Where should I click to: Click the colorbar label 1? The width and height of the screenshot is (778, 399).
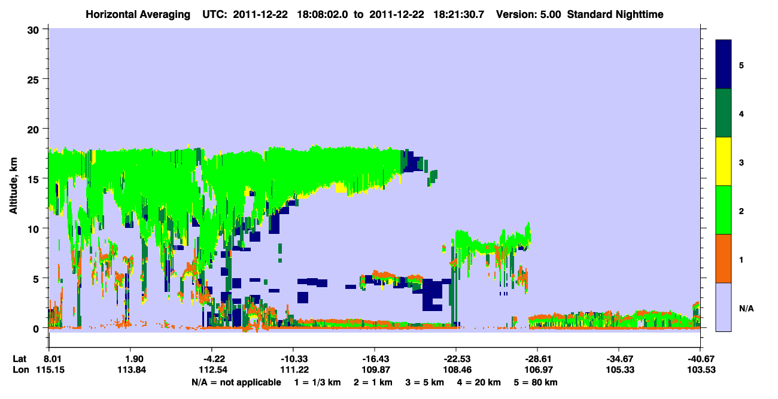[741, 258]
